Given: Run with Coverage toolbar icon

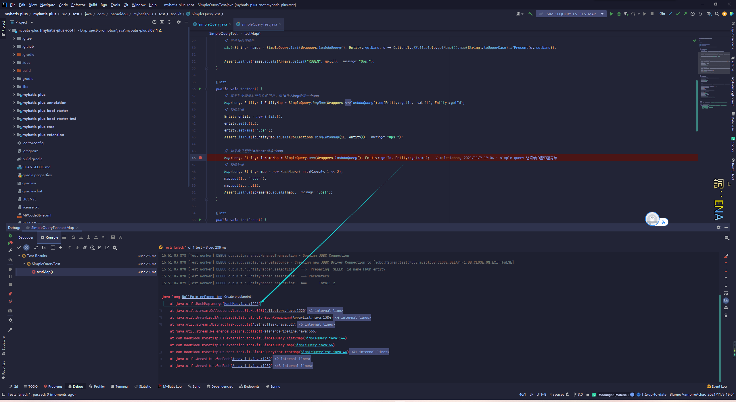Looking at the screenshot, I should tap(626, 14).
